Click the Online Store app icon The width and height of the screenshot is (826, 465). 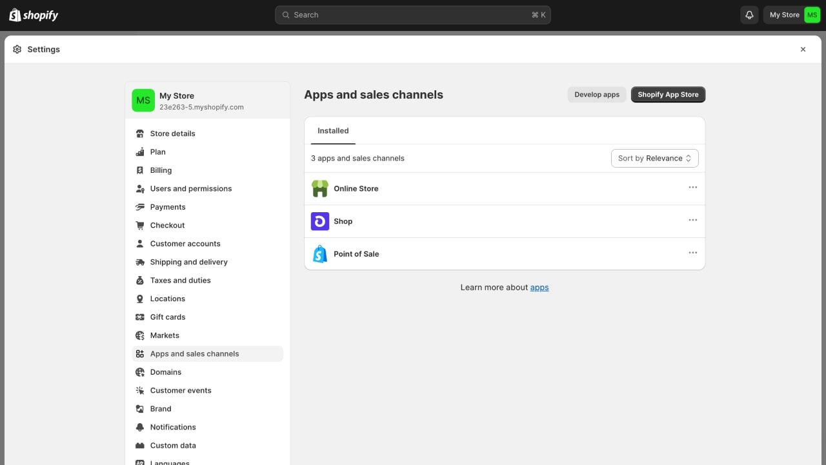click(x=320, y=189)
